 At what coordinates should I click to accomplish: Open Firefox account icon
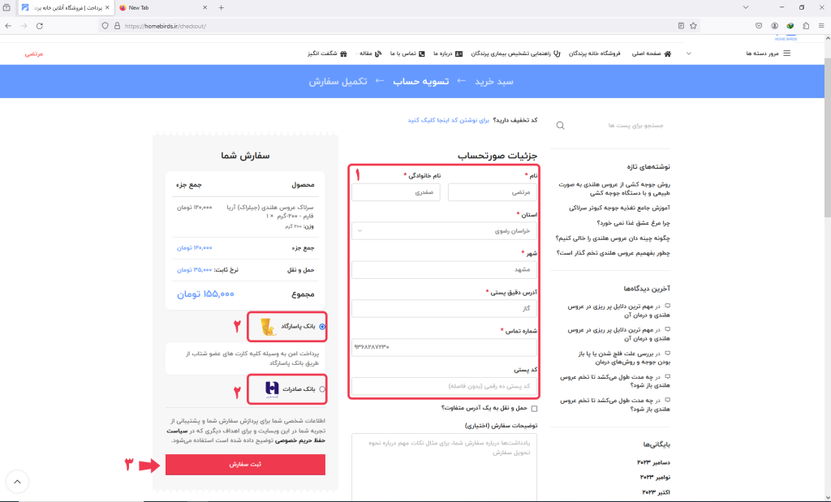(x=775, y=25)
